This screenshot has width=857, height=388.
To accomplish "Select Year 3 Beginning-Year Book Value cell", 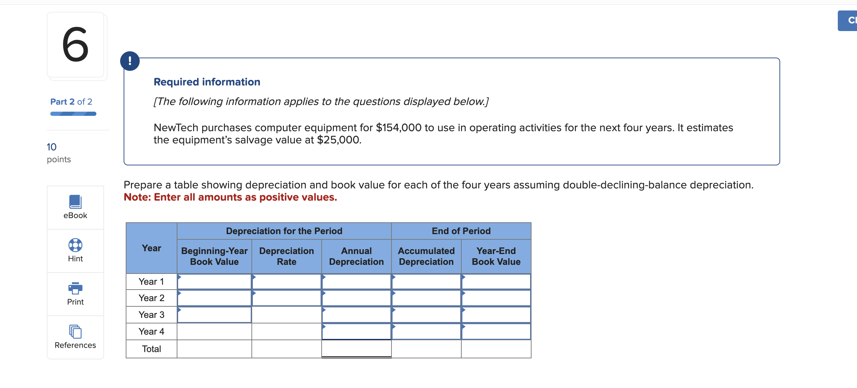I will tap(214, 314).
